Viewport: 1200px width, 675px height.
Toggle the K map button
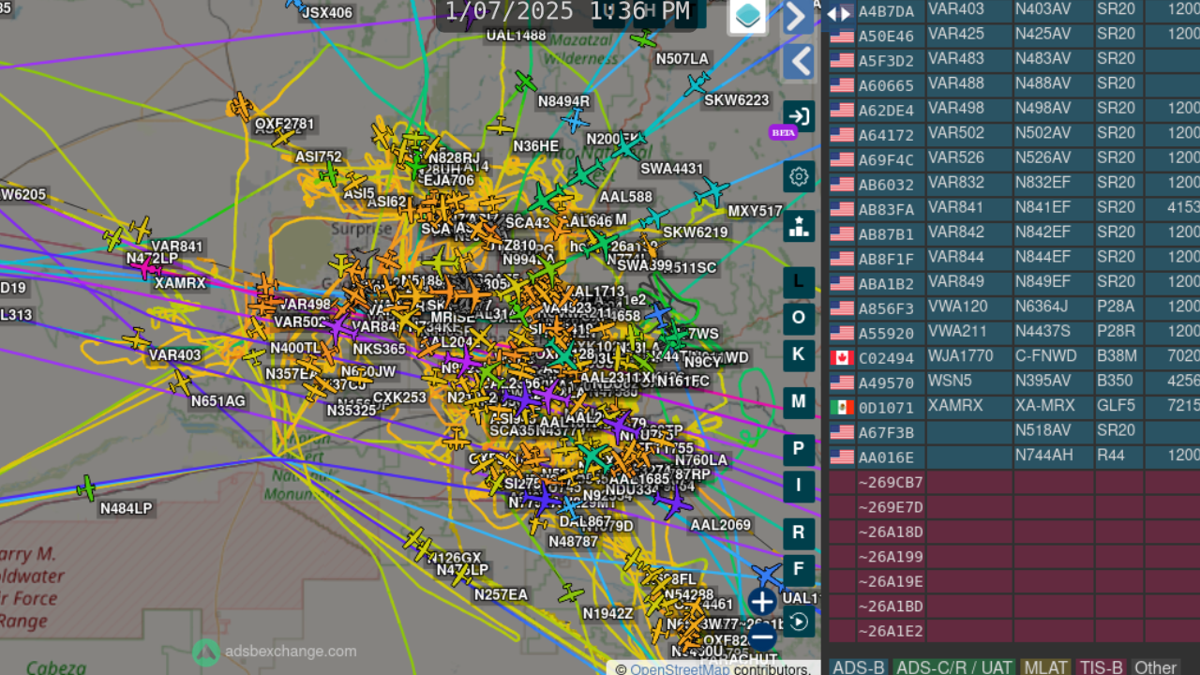799,354
